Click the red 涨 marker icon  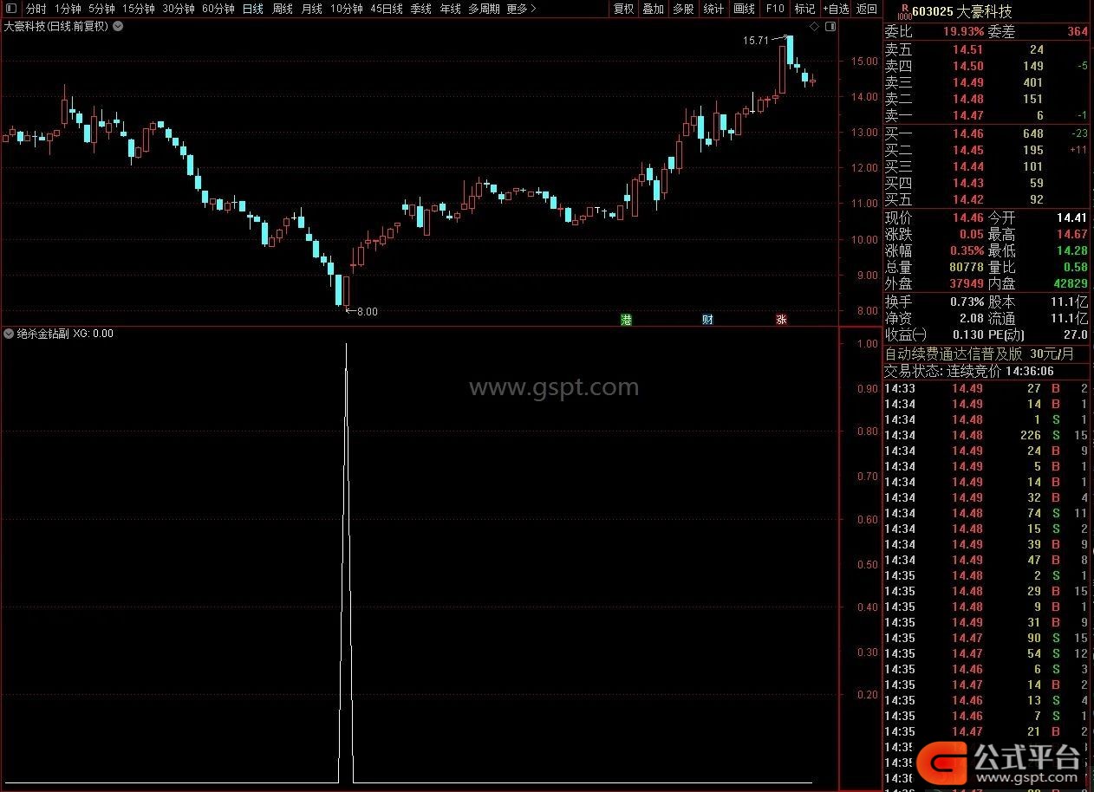(x=781, y=320)
